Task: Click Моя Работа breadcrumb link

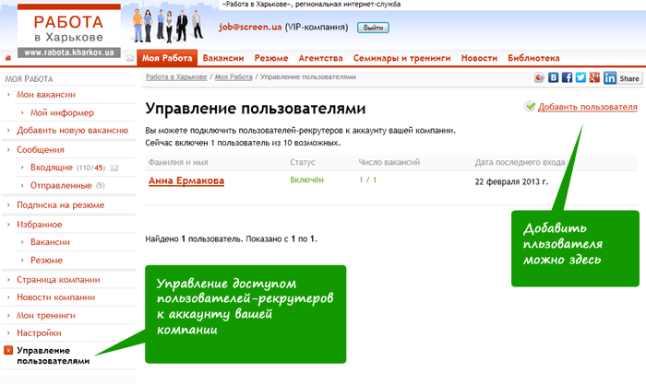Action: coord(233,76)
